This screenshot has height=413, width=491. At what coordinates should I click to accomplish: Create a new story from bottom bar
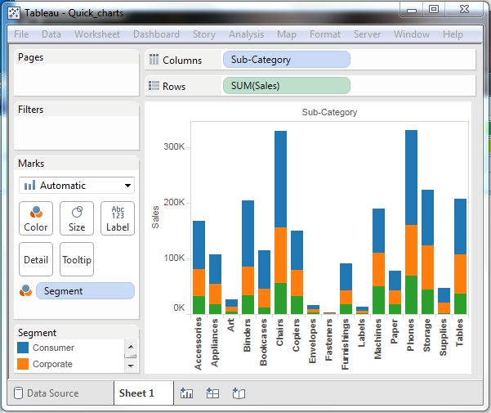[239, 393]
